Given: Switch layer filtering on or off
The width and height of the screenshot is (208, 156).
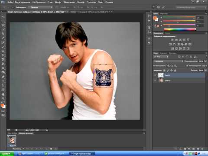Looking at the screenshot, I should 206,57.
